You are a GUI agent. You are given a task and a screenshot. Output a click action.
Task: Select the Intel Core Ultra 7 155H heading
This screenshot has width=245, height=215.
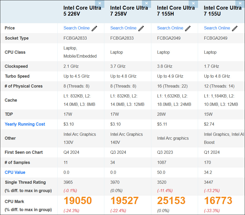click(x=176, y=11)
